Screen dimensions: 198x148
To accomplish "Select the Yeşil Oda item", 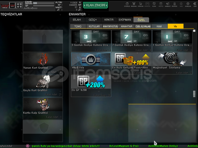I will (x=91, y=63).
